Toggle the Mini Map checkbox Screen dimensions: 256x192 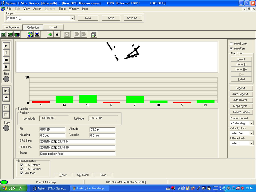[x=21, y=173]
